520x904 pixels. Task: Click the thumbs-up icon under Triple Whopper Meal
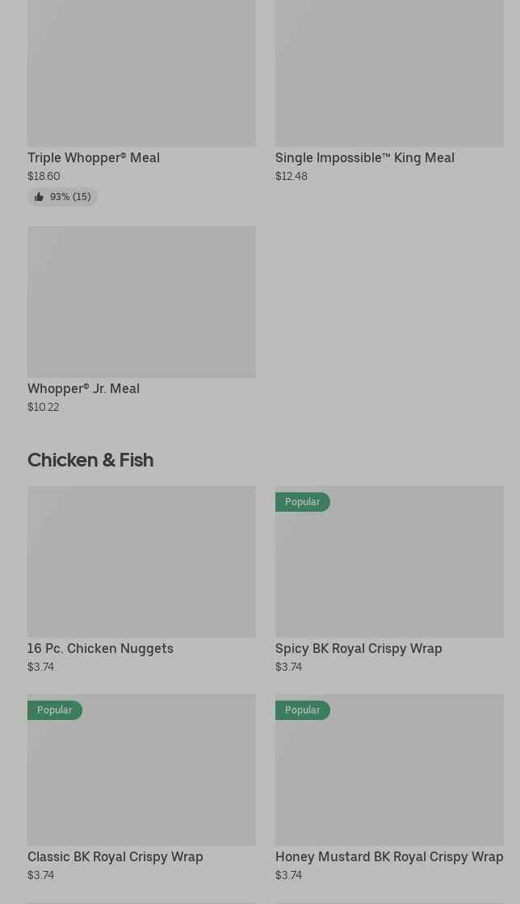pos(39,197)
